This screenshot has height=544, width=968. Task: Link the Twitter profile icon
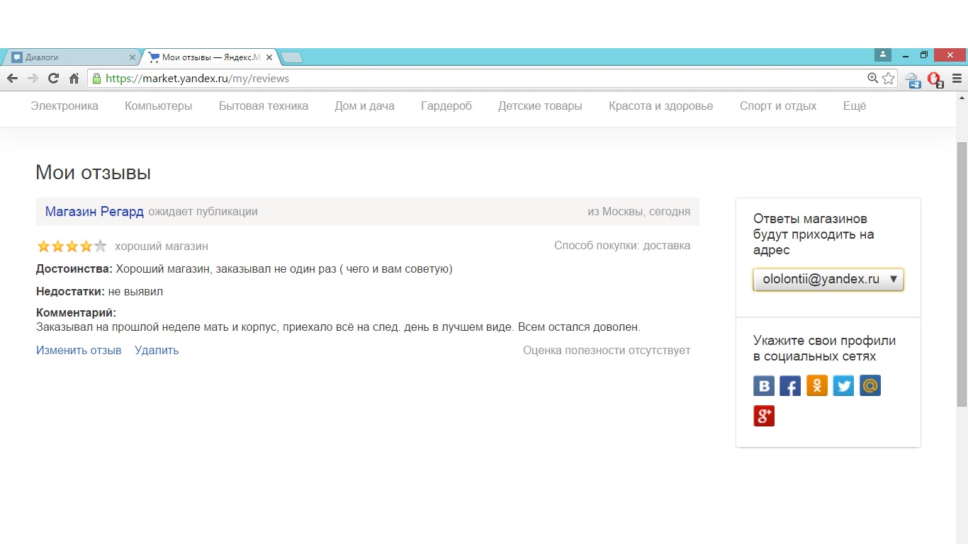(x=843, y=386)
